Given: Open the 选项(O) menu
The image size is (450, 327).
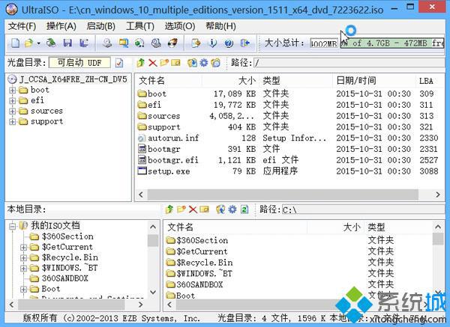Looking at the screenshot, I should [x=180, y=26].
